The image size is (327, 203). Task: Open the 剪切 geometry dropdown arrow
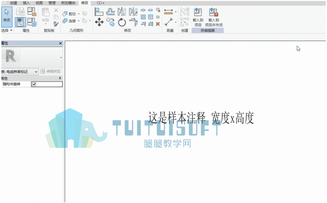[79, 14]
